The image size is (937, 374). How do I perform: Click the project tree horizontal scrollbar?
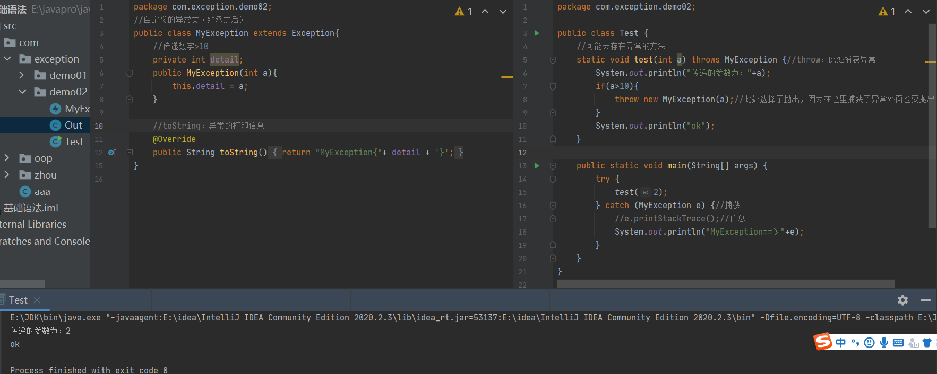22,284
